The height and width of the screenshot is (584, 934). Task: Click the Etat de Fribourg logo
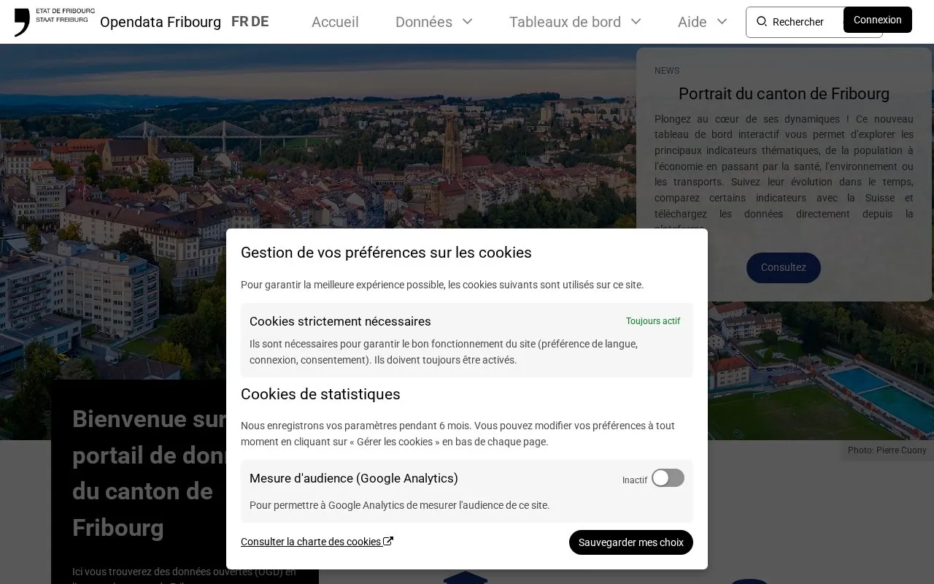(54, 22)
